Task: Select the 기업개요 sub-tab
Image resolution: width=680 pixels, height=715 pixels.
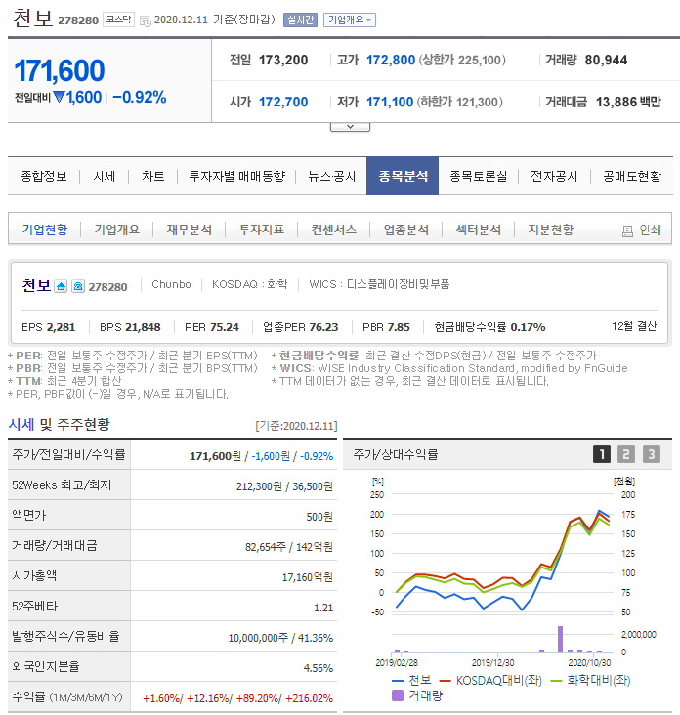Action: click(117, 230)
